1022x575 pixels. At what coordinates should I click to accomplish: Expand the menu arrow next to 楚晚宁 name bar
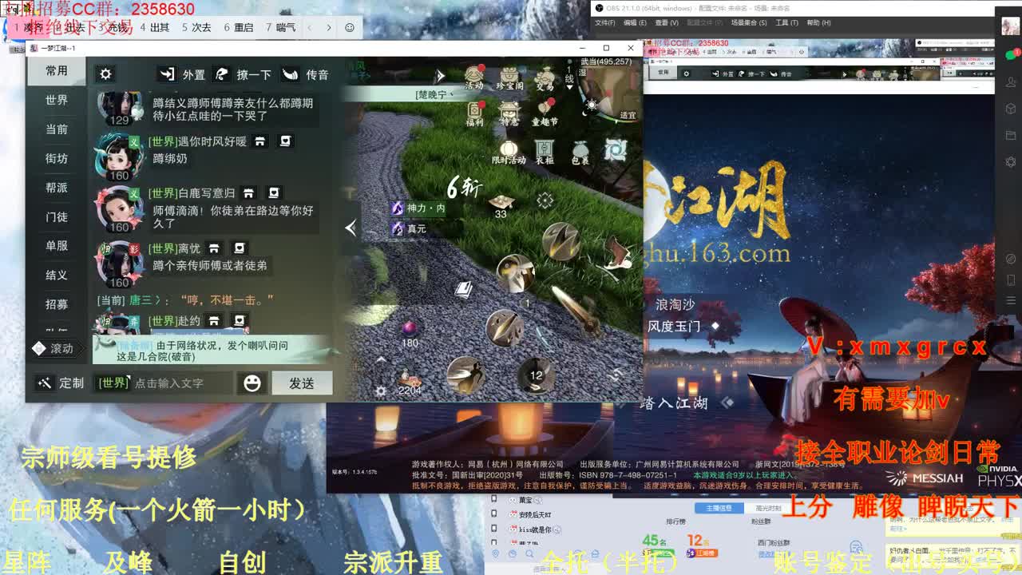click(x=439, y=76)
